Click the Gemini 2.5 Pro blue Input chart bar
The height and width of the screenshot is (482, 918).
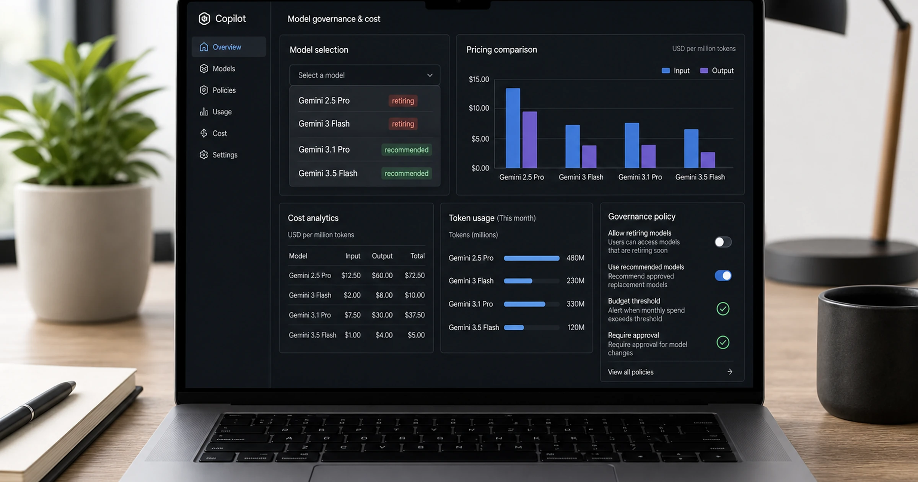(513, 128)
